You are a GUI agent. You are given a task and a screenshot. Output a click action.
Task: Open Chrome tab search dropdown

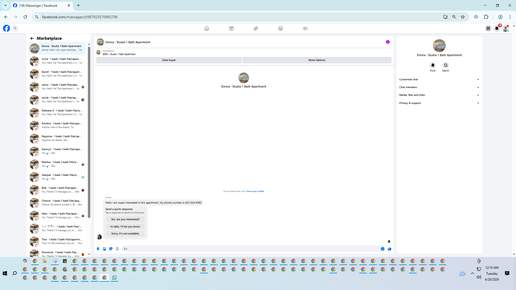pos(5,5)
